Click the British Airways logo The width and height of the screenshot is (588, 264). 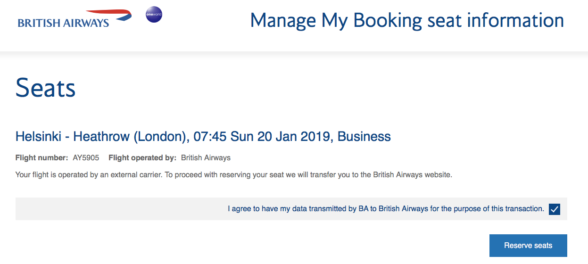(x=75, y=18)
